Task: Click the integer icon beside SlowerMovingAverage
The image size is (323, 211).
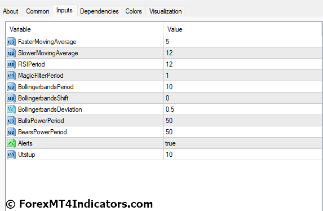Action: [11, 53]
